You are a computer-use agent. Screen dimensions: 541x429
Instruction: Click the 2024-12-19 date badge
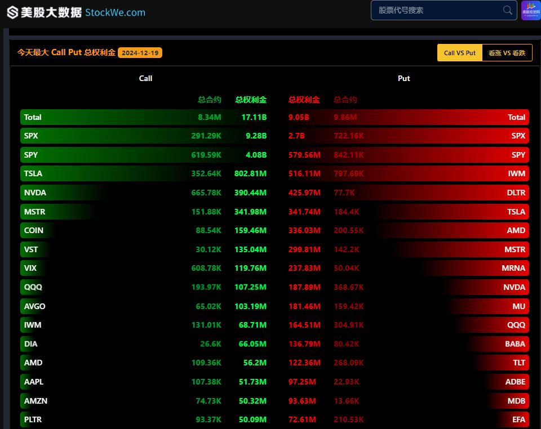pos(140,52)
